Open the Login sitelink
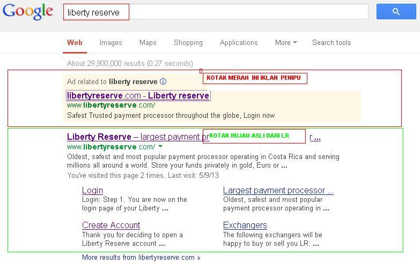Screen dimensions: 420x264 click(x=92, y=190)
